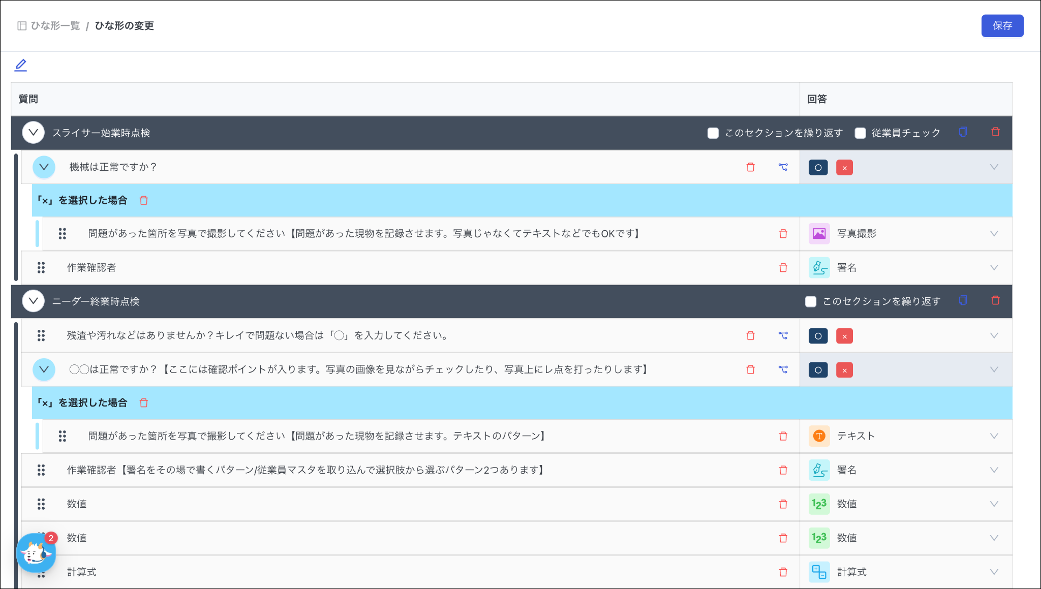Check このセクションを繰り返す for スライサー始業時点検
This screenshot has width=1041, height=589.
[713, 133]
